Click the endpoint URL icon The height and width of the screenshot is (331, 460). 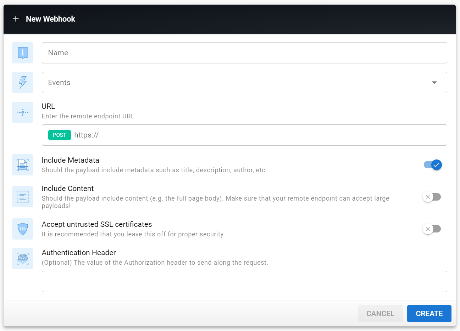[x=22, y=112]
